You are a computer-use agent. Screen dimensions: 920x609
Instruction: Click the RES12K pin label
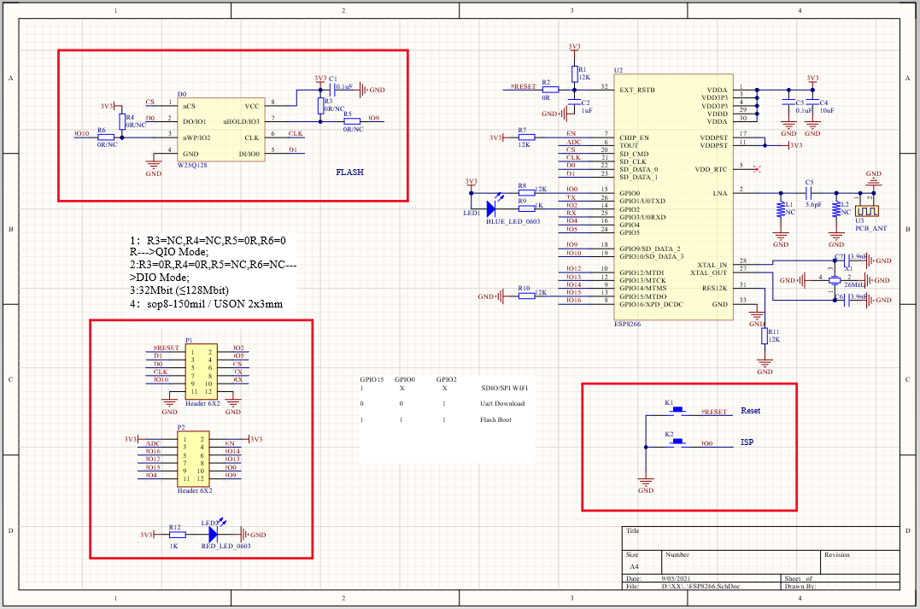coord(715,288)
